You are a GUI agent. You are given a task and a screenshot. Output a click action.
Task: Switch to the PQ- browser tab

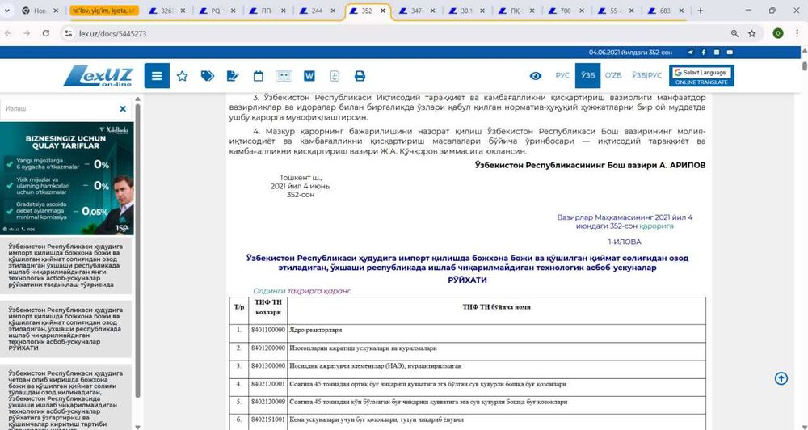[x=217, y=11]
